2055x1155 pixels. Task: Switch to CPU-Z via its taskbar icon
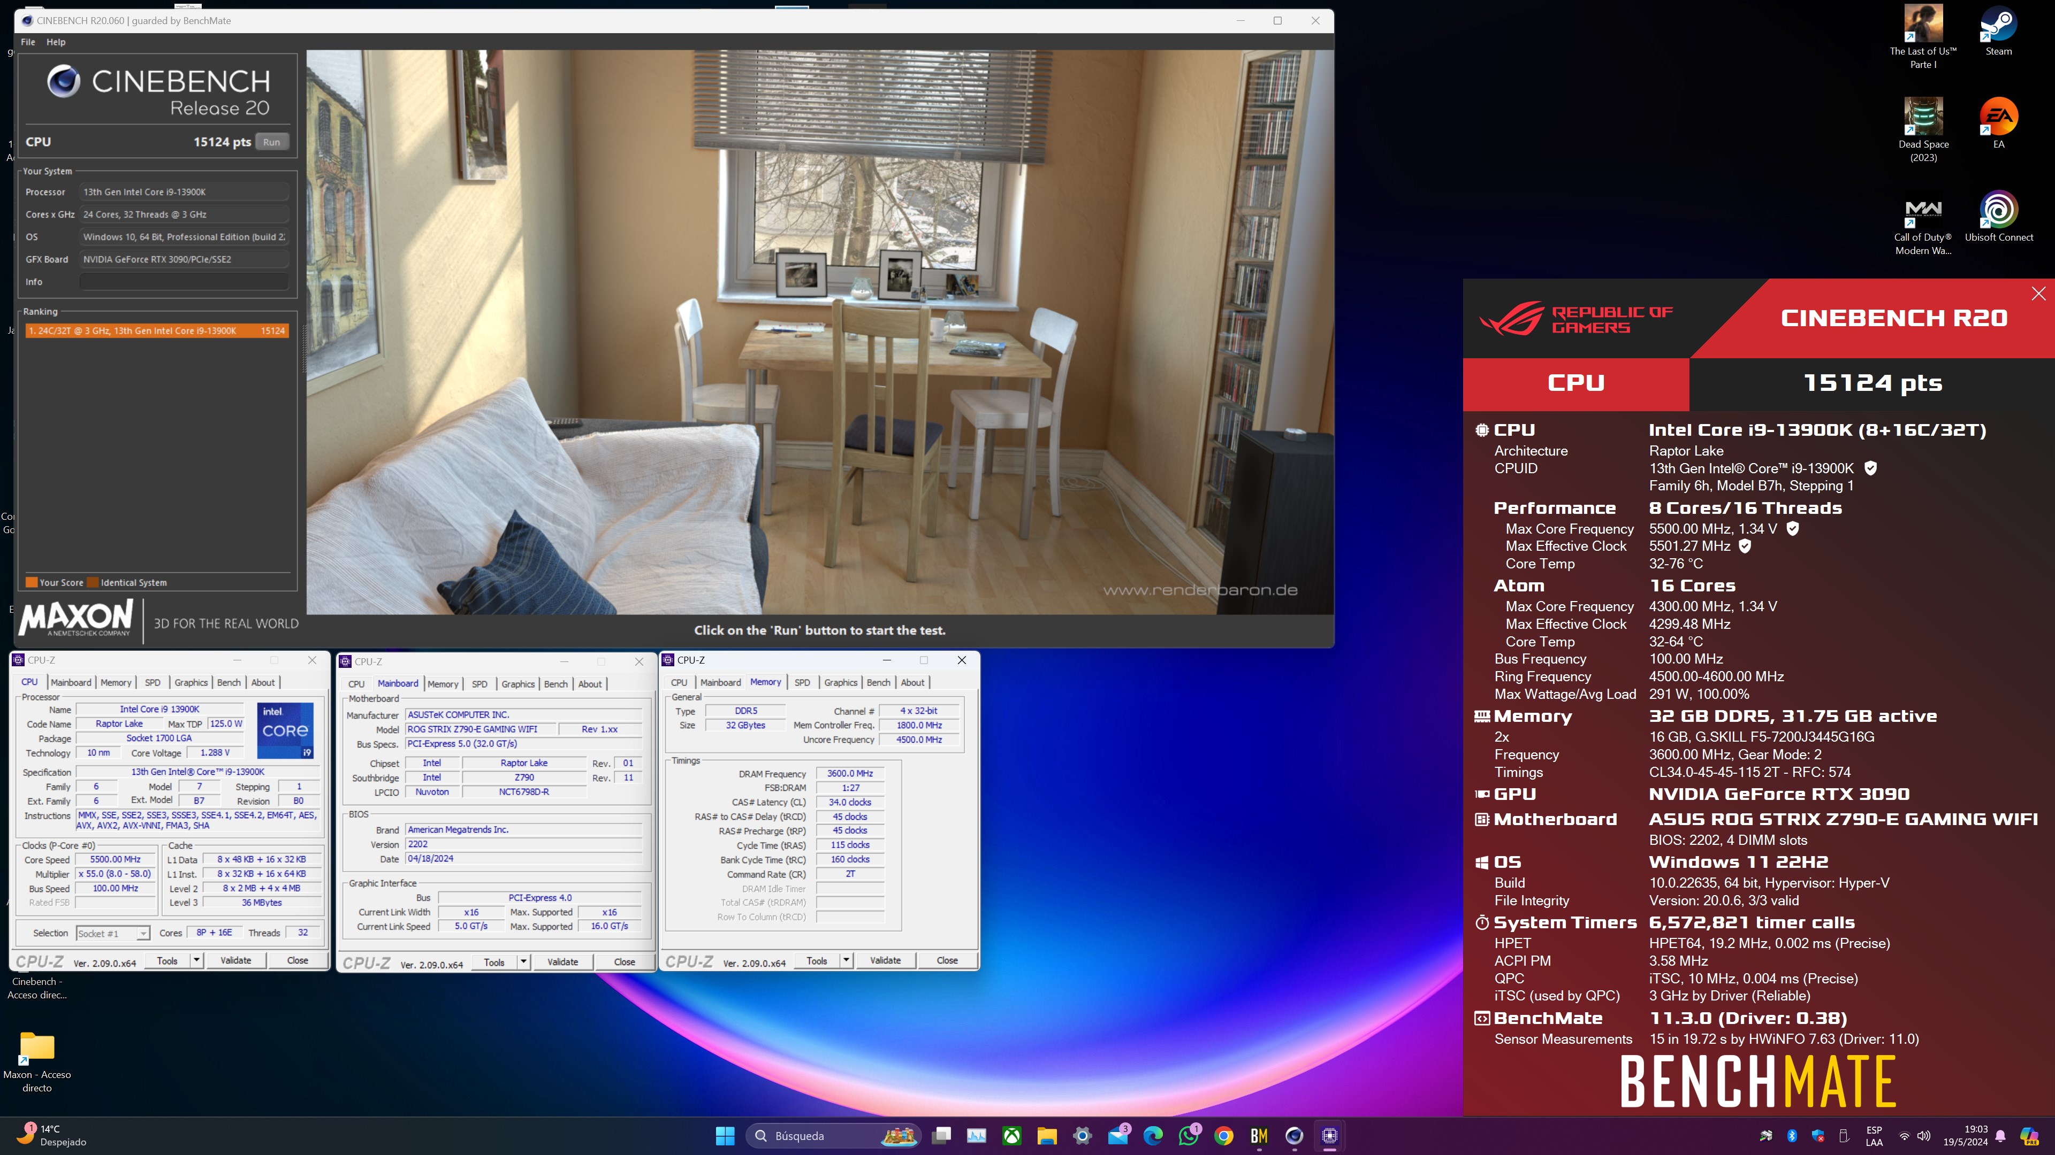tap(1329, 1136)
